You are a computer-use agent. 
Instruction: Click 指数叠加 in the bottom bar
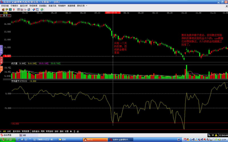coord(36,131)
